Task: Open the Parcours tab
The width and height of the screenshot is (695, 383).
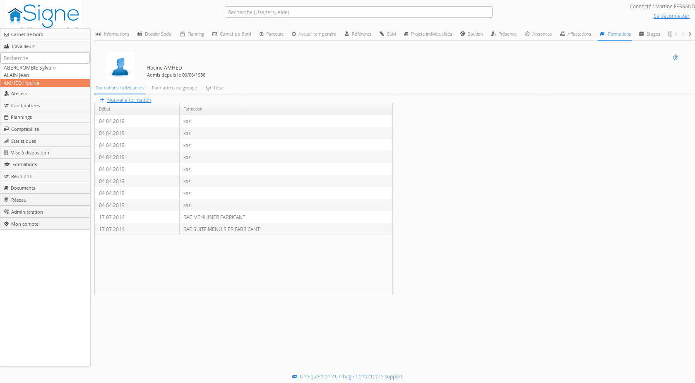Action: [x=272, y=34]
